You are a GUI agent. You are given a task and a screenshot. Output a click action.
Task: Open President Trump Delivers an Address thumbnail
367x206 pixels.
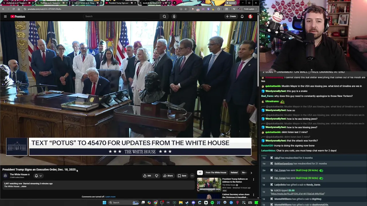209,184
